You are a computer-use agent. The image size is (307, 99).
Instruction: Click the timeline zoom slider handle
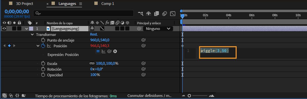[x=189, y=96]
